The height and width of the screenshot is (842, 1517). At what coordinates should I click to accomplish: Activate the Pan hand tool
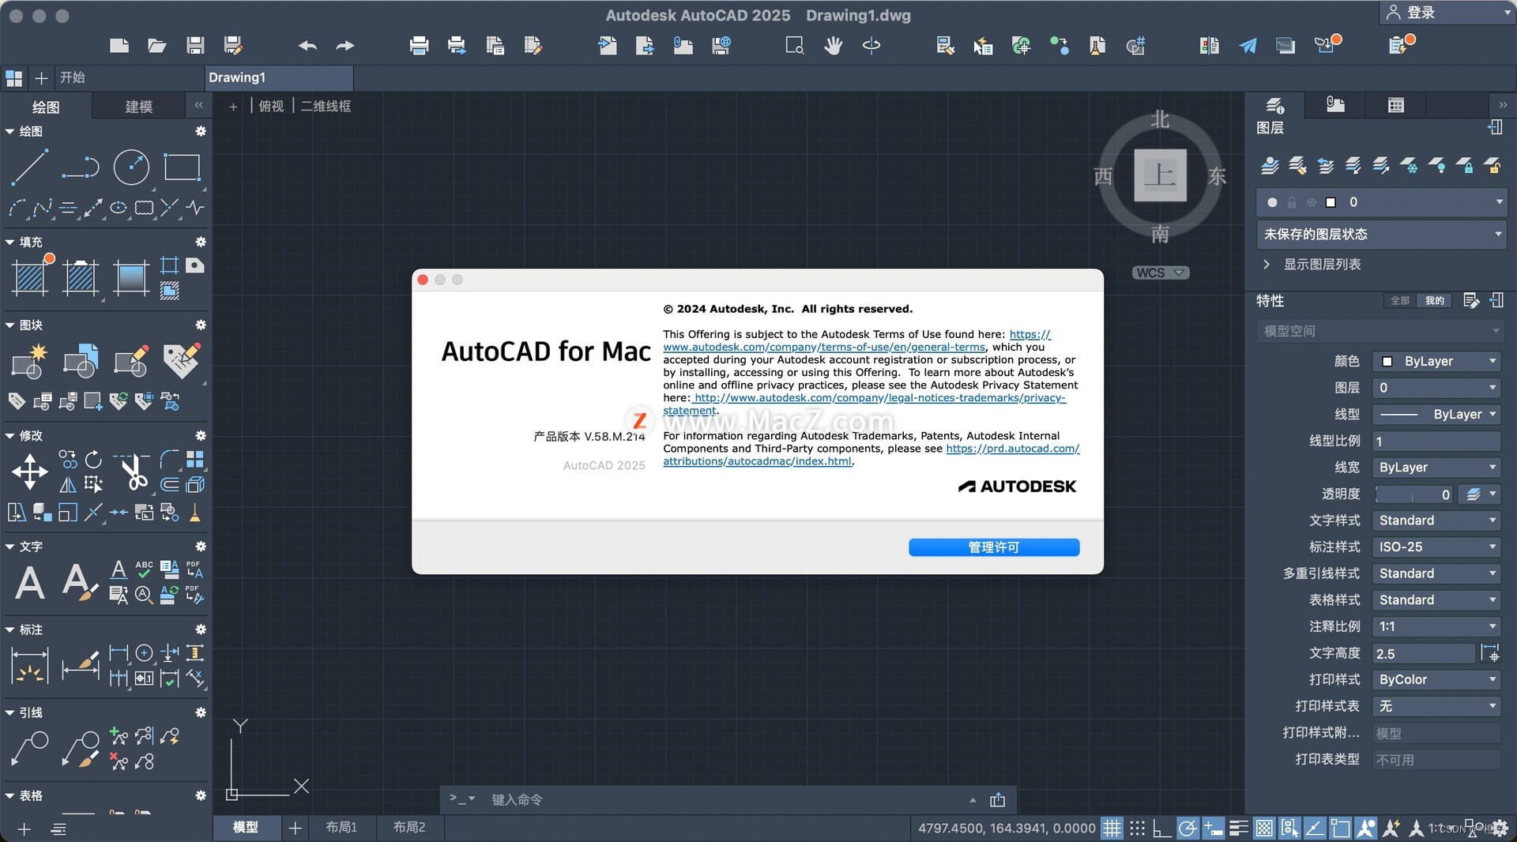833,45
